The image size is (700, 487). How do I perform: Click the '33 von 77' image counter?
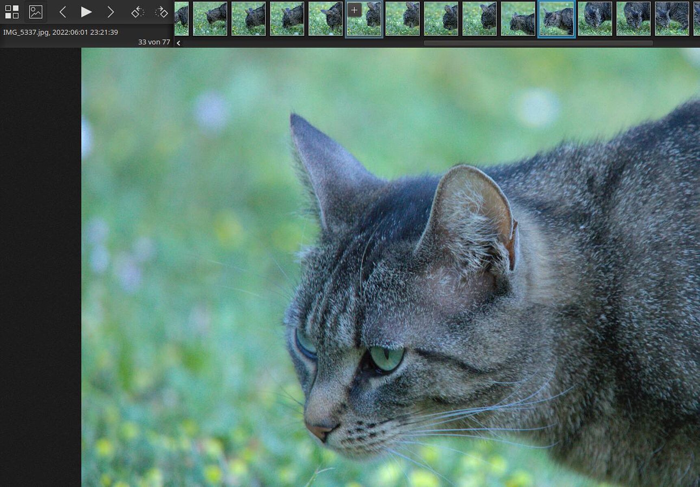[154, 42]
